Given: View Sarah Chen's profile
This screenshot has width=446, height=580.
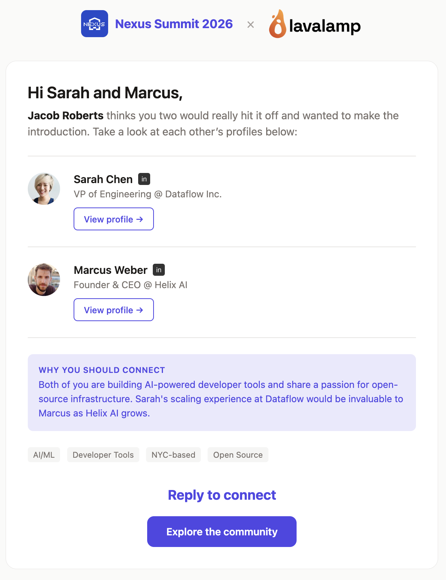Looking at the screenshot, I should tap(113, 219).
